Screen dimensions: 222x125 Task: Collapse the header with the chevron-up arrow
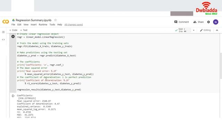[217, 30]
